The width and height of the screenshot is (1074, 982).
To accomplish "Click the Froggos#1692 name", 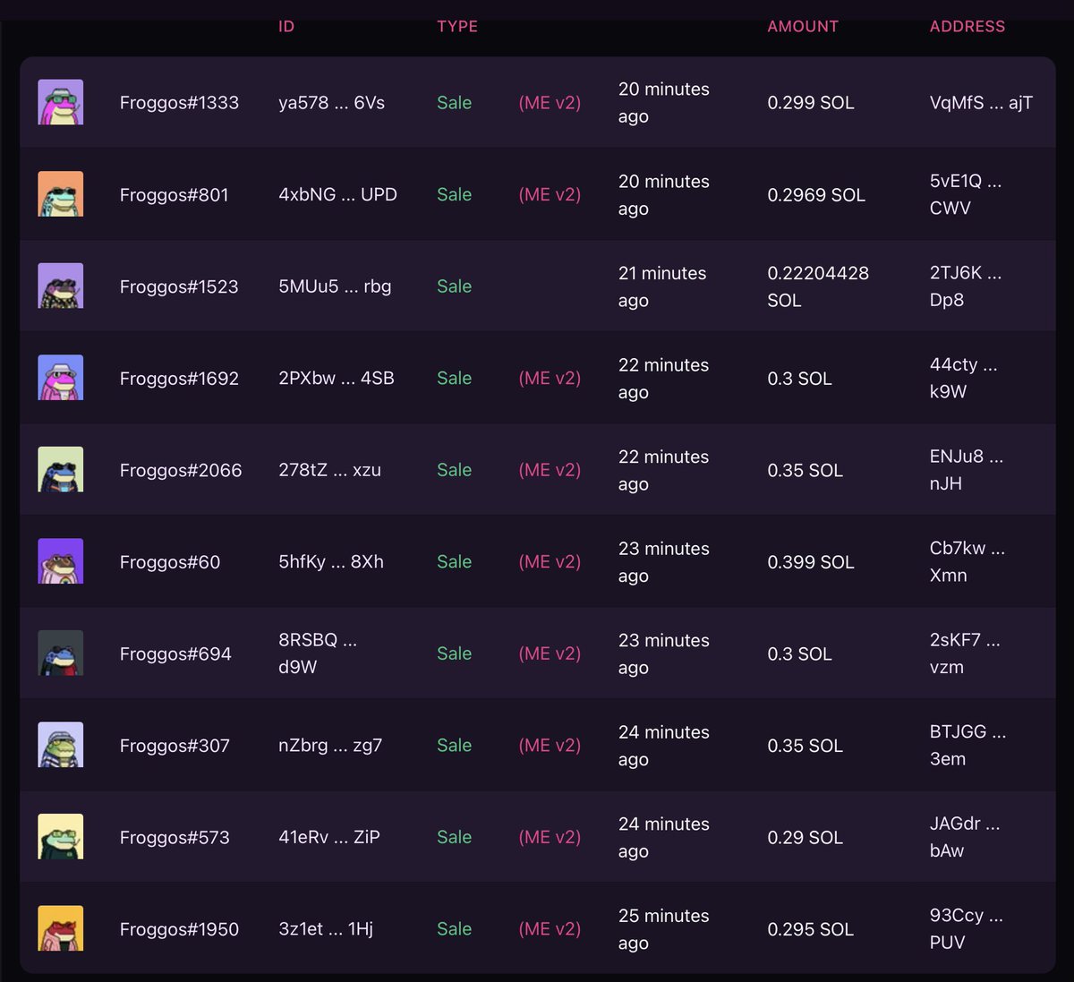I will 179,379.
